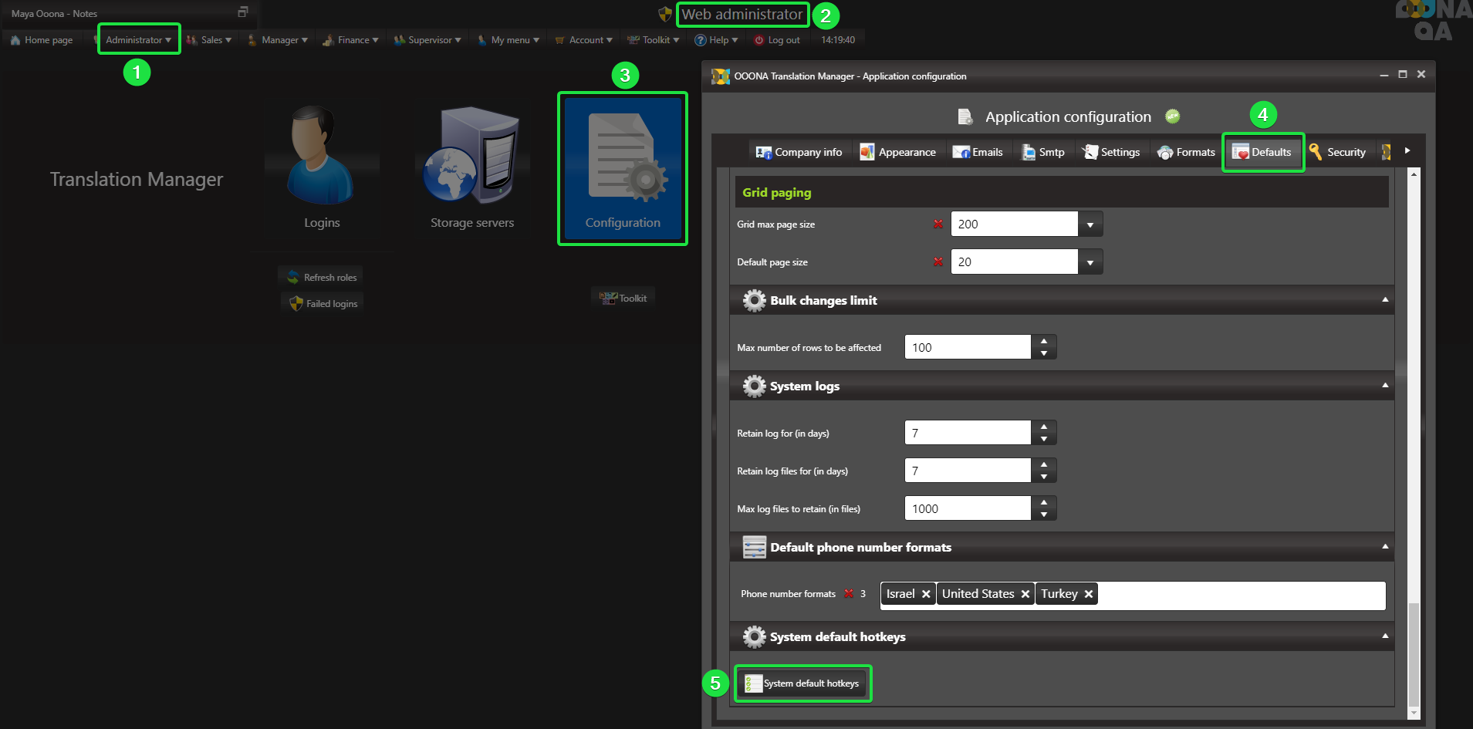Open the Storage servers icon
Viewport: 1473px width, 729px height.
471,157
